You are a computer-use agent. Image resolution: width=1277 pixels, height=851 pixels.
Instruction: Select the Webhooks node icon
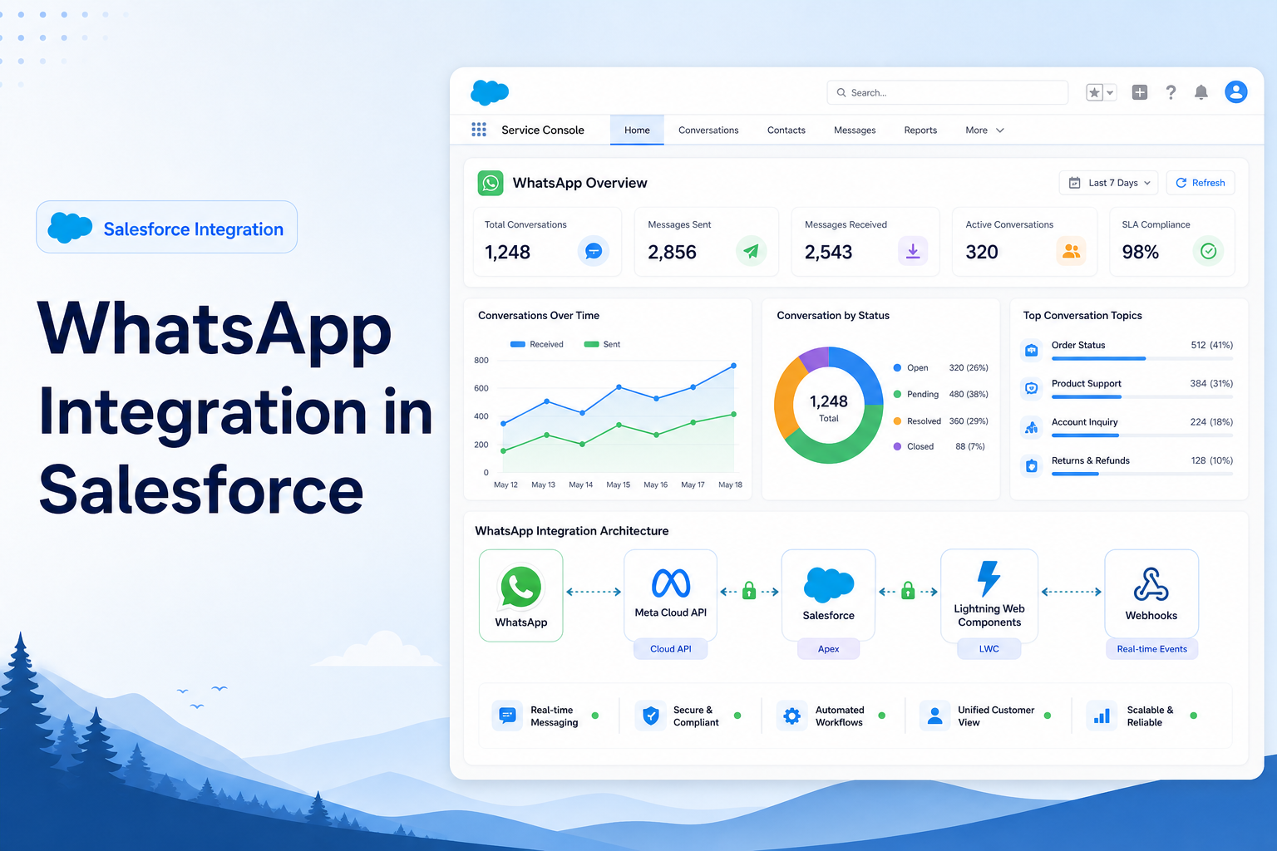(1151, 584)
